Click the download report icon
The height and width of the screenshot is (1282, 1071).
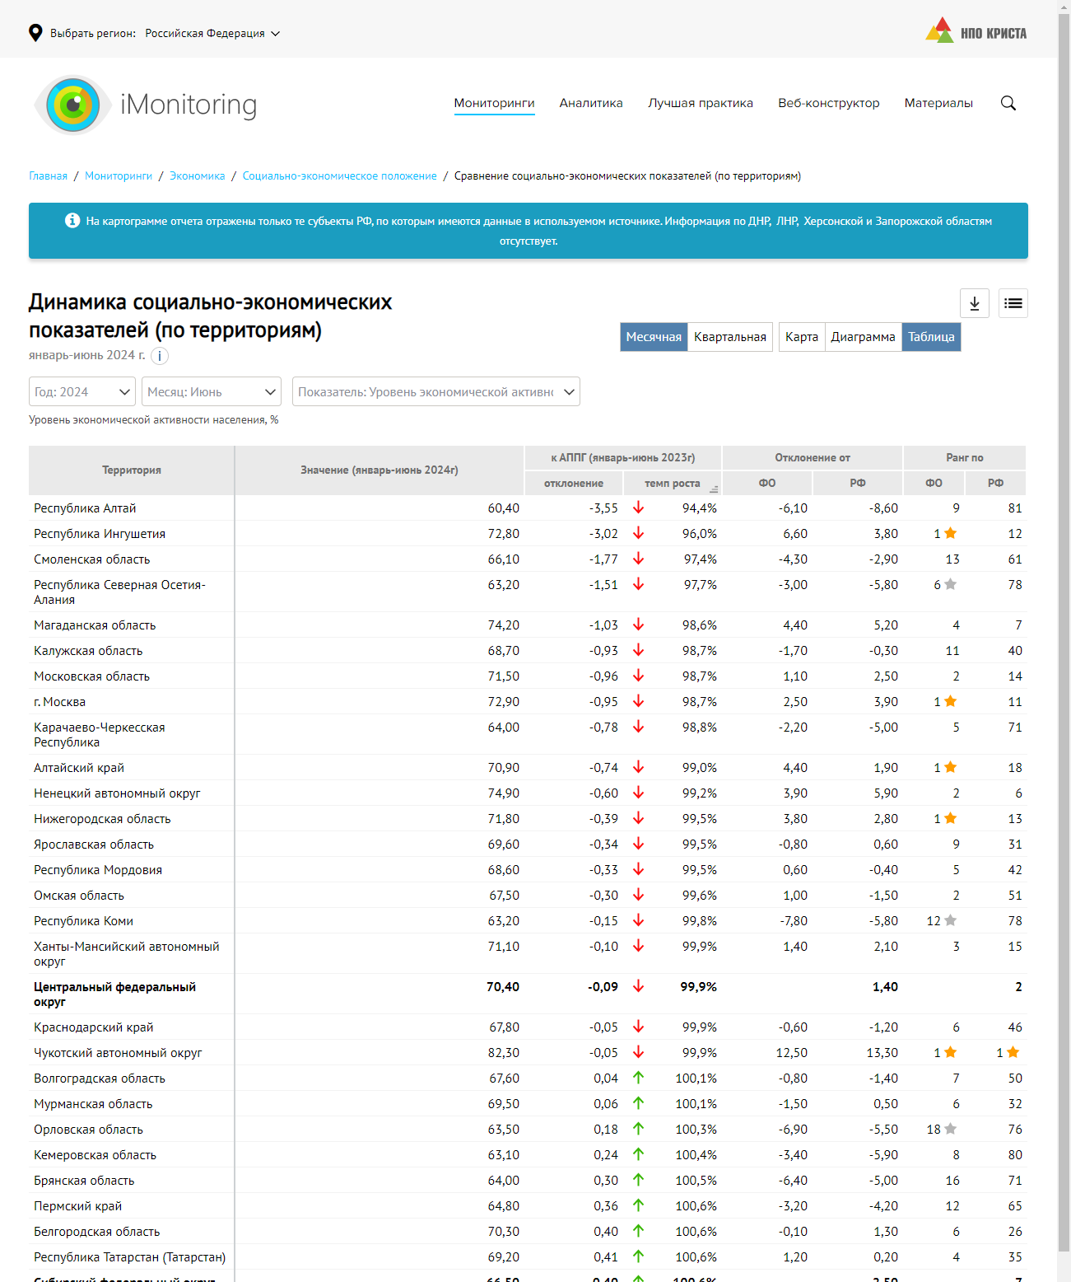click(x=974, y=303)
